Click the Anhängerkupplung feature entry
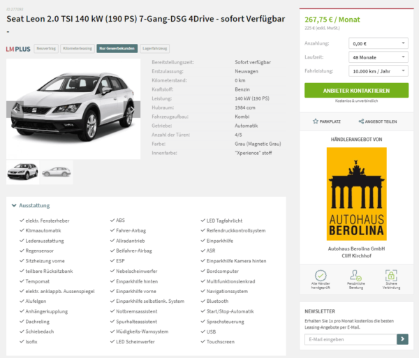The image size is (419, 358). (x=47, y=311)
